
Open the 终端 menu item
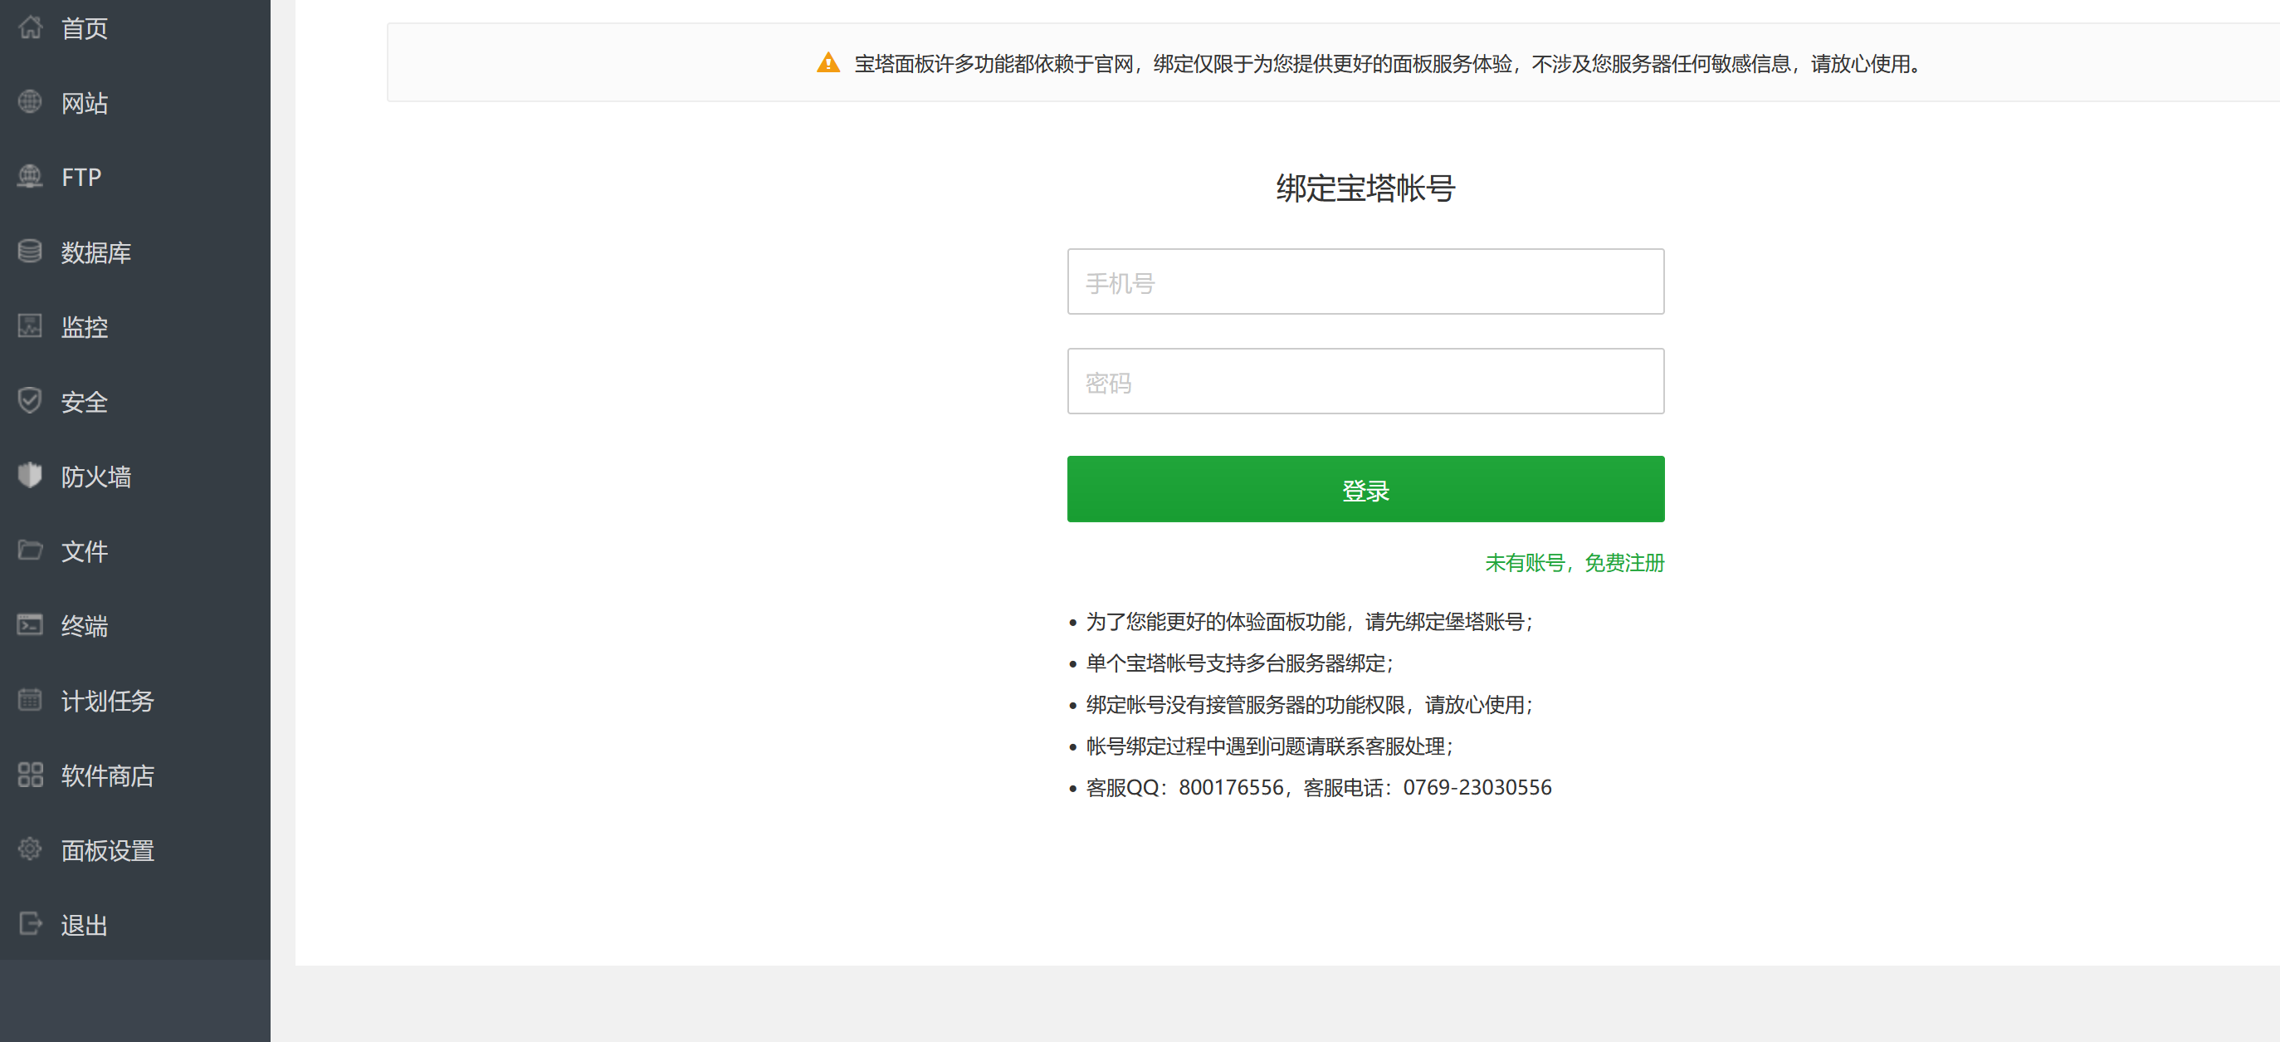(84, 626)
